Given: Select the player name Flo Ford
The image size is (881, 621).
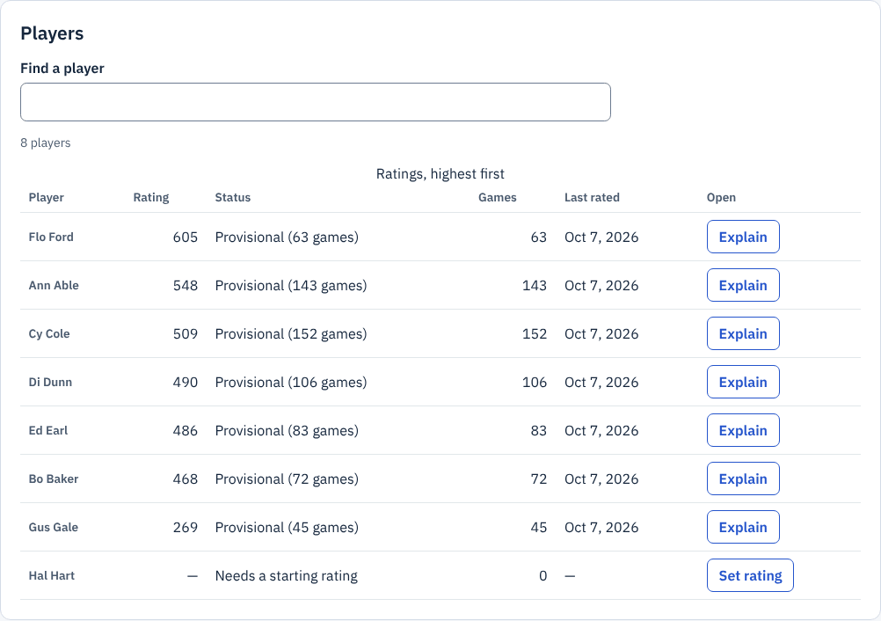Looking at the screenshot, I should [x=51, y=237].
